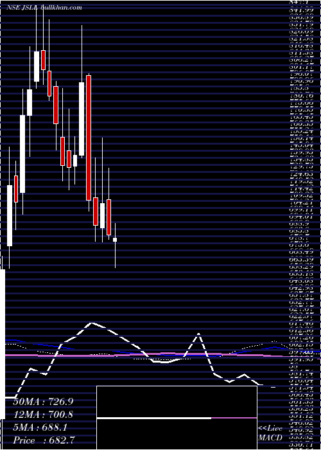Click the 50MA : 726.9 label
Viewport: 321px width, 450px height.
click(x=43, y=402)
